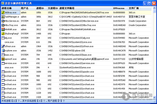
Task: Click parent ID 4 in smss.exe row
Action: pyautogui.click(x=48, y=67)
